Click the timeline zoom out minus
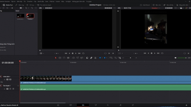 click(x=123, y=58)
